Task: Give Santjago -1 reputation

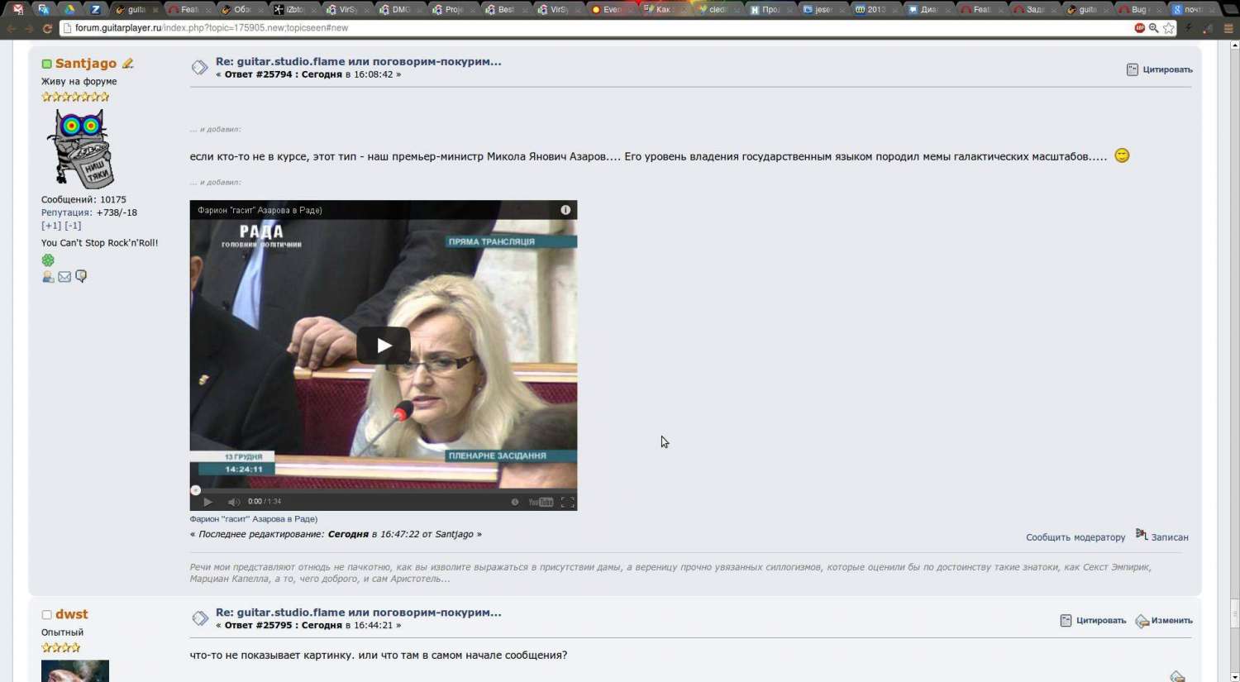Action: tap(73, 226)
